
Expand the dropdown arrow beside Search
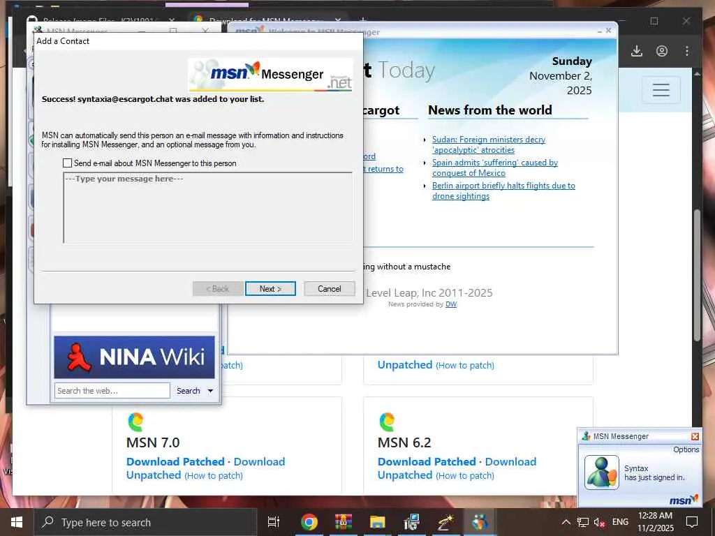coord(210,391)
